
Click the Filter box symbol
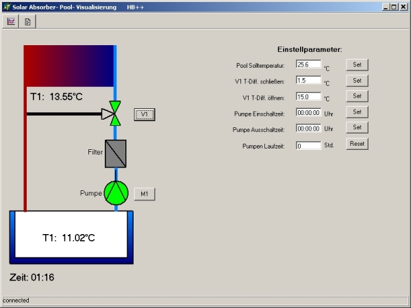(x=115, y=153)
